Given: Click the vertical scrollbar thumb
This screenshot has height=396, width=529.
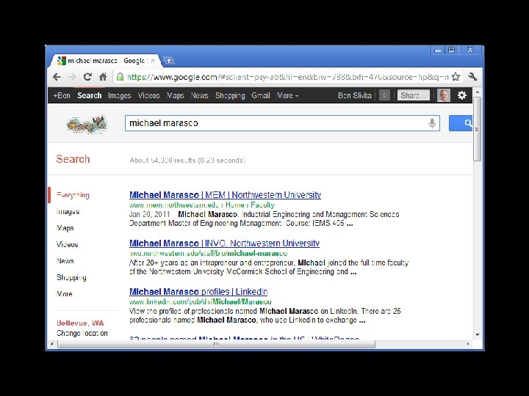Looking at the screenshot, I should point(477,129).
